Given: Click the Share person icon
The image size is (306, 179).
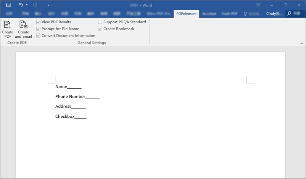Looking at the screenshot, I should [x=290, y=14].
